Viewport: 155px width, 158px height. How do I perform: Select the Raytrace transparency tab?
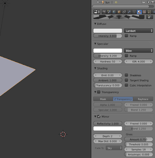point(143,99)
